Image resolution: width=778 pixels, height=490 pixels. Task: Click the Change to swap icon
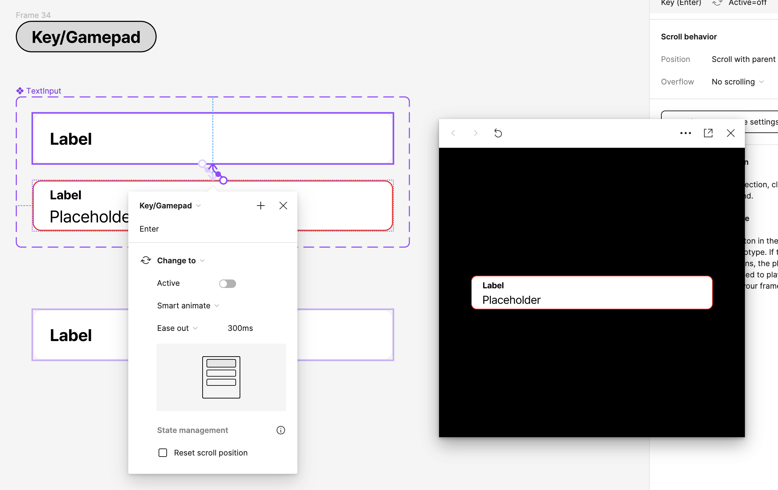146,260
